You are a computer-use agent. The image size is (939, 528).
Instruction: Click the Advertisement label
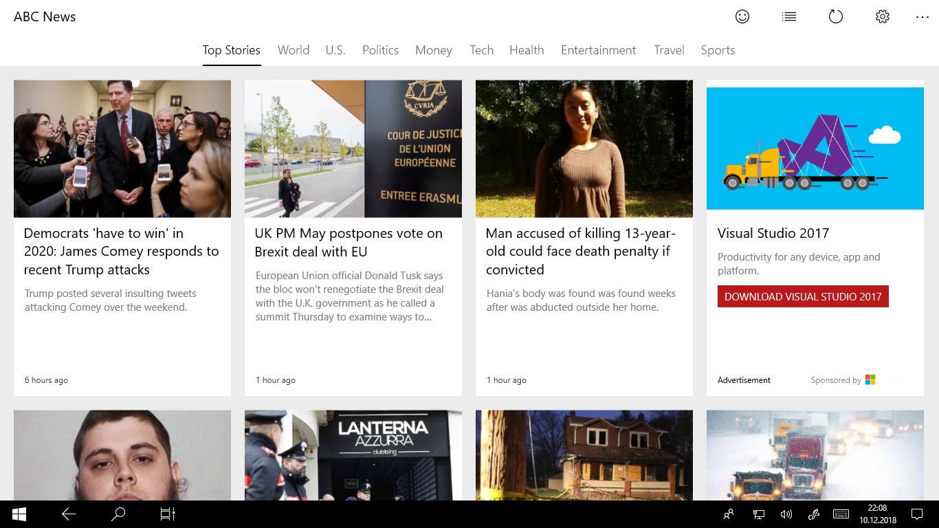pos(744,380)
